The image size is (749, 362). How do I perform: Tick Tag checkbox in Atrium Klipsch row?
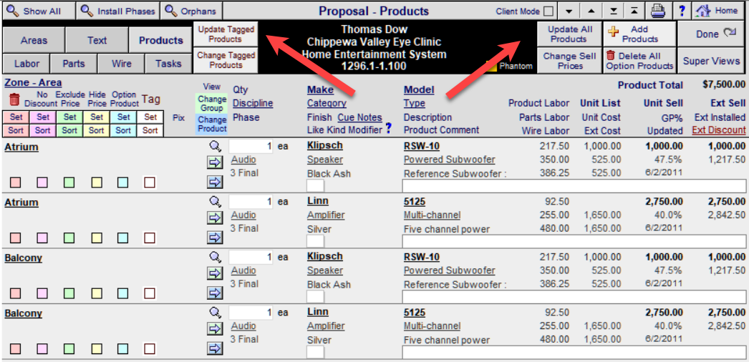pyautogui.click(x=150, y=182)
